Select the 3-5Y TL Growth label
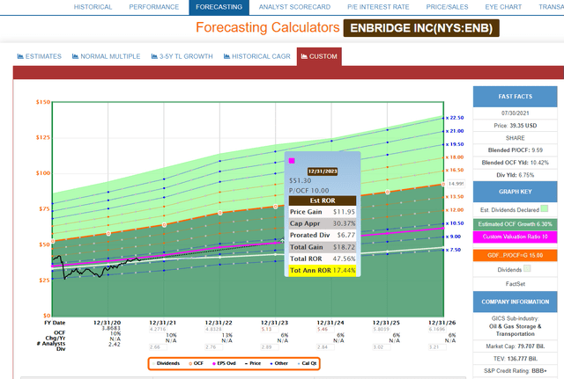 click(x=186, y=56)
